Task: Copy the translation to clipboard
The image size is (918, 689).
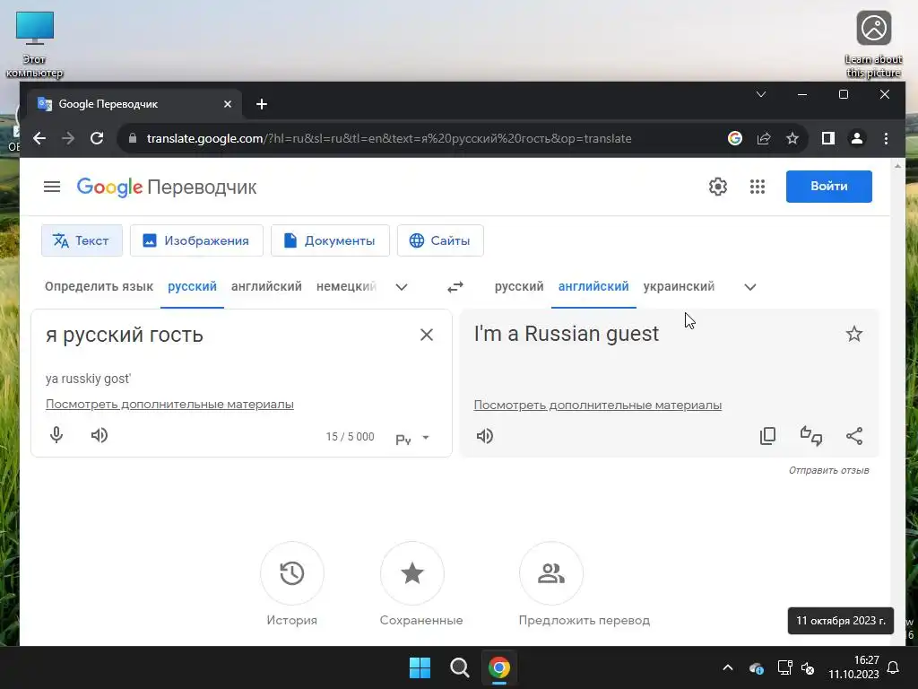Action: coord(767,436)
